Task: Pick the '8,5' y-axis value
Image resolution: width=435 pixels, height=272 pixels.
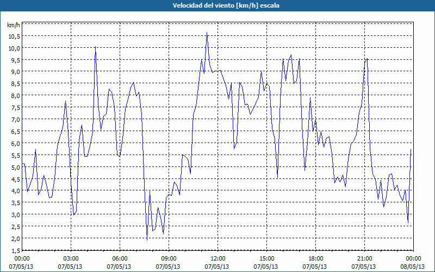Action: point(16,84)
